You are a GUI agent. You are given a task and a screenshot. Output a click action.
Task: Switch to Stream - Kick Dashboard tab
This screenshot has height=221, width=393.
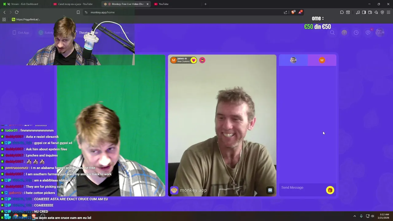pyautogui.click(x=25, y=4)
